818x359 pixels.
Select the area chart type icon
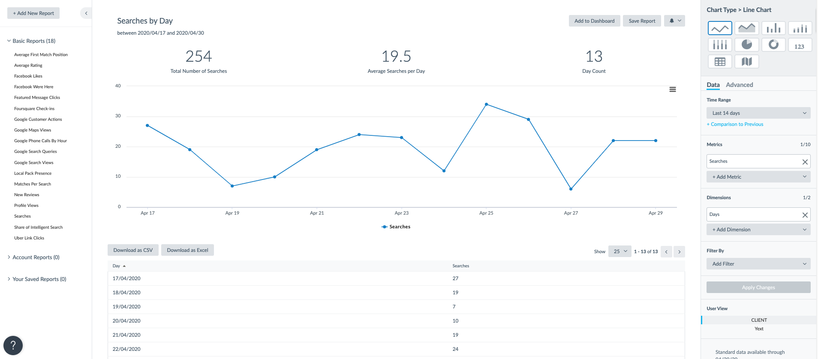(746, 28)
